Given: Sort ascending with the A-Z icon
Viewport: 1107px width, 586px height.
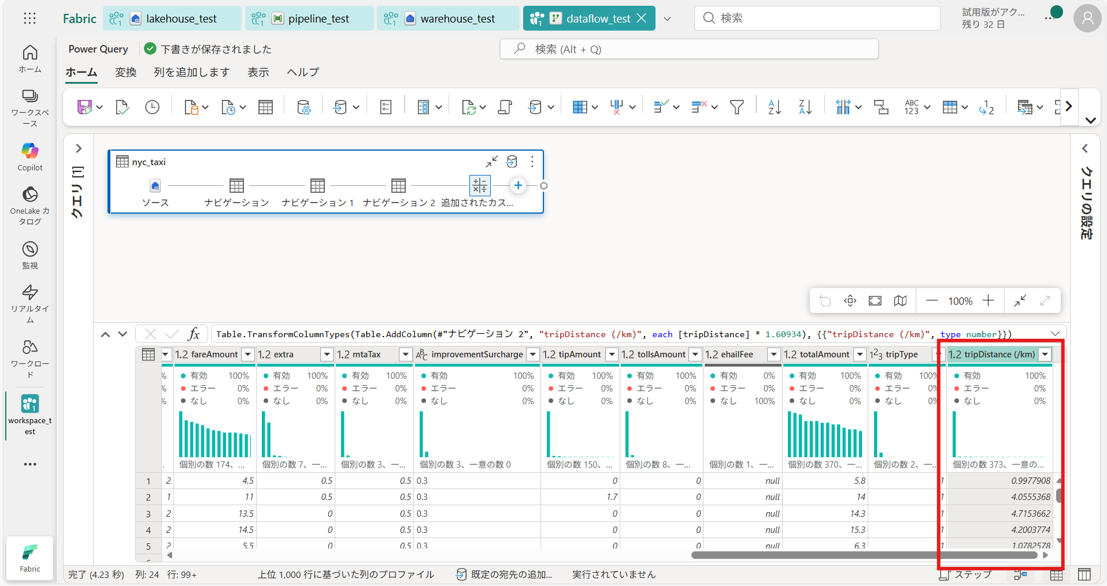Looking at the screenshot, I should tap(774, 107).
